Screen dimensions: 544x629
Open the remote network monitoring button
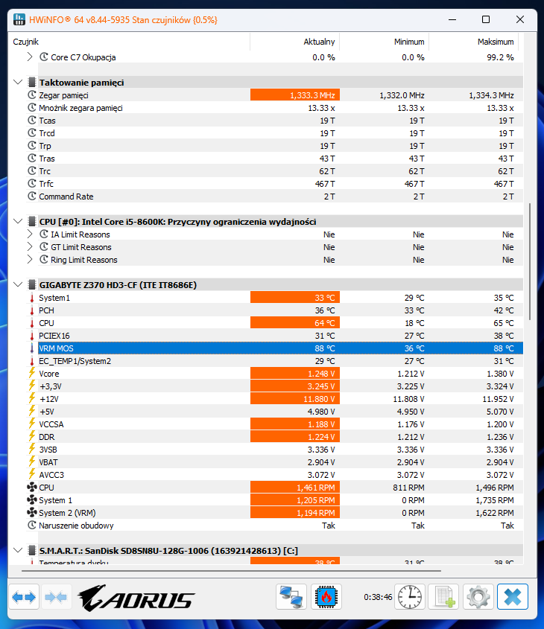(291, 597)
